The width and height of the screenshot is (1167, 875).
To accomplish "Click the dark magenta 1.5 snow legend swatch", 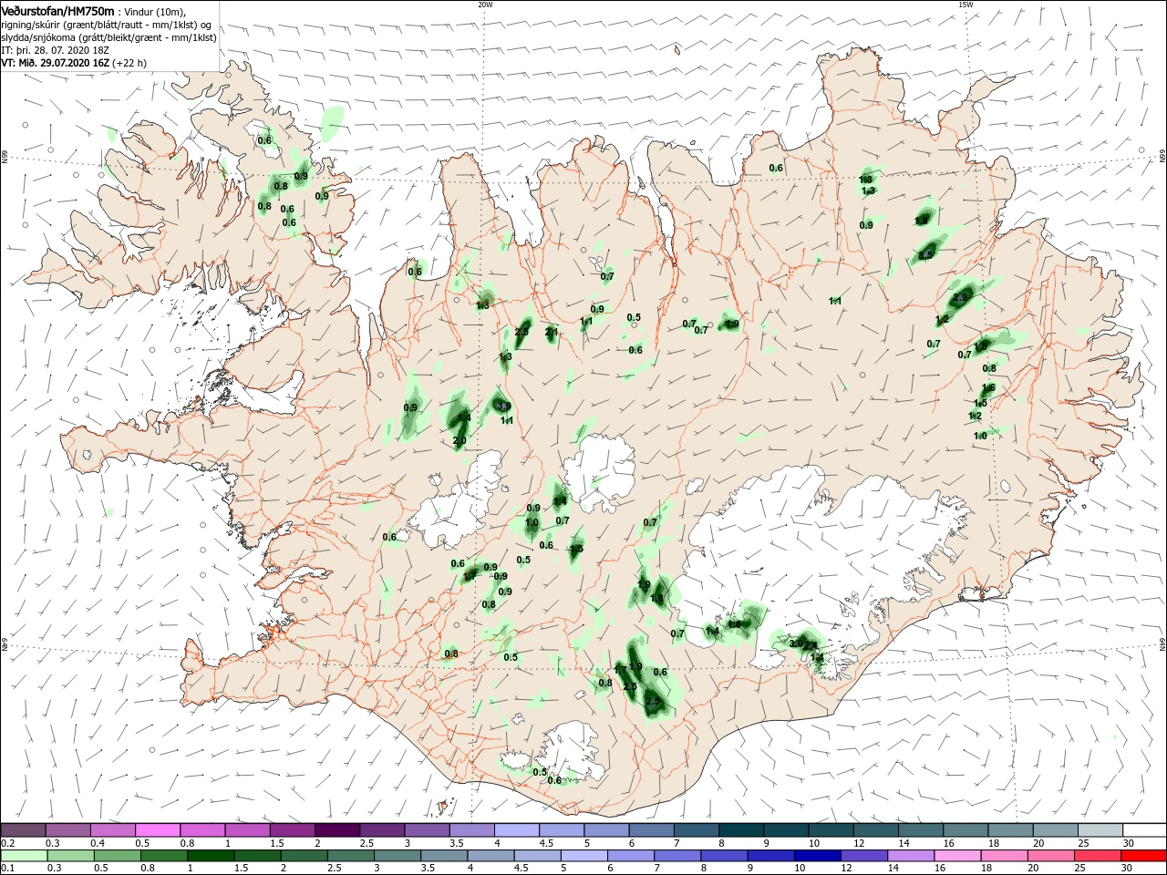I will pyautogui.click(x=293, y=830).
